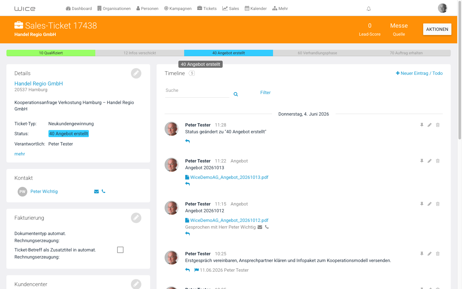Click the timeline search magnifier icon

point(236,94)
